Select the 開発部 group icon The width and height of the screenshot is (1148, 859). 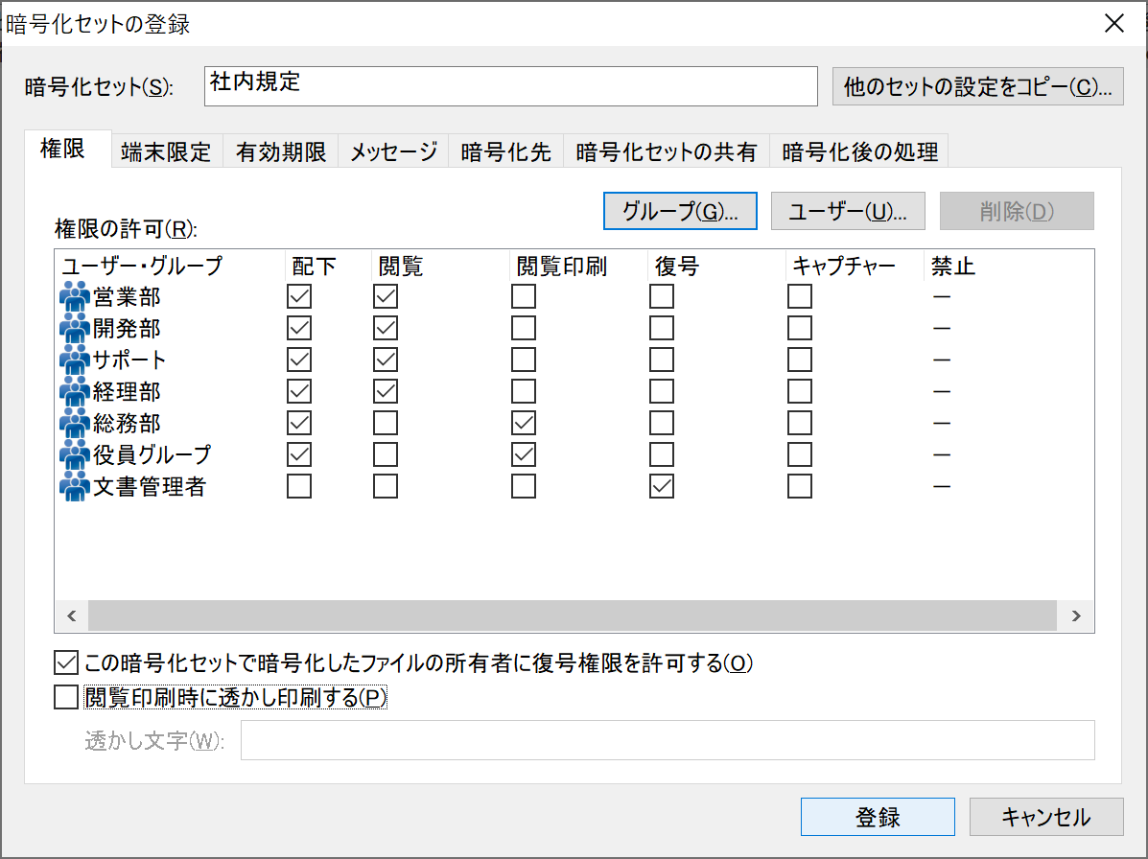[74, 329]
